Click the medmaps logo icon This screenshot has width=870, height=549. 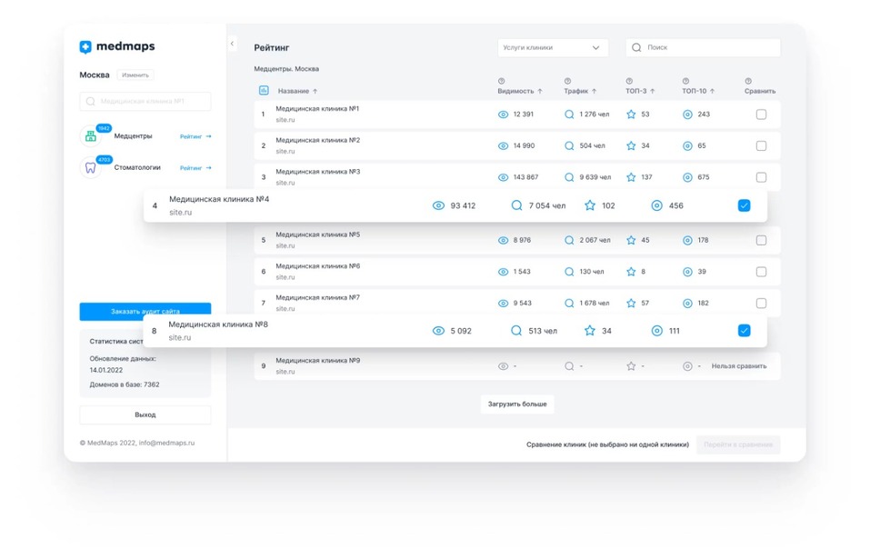pyautogui.click(x=85, y=47)
